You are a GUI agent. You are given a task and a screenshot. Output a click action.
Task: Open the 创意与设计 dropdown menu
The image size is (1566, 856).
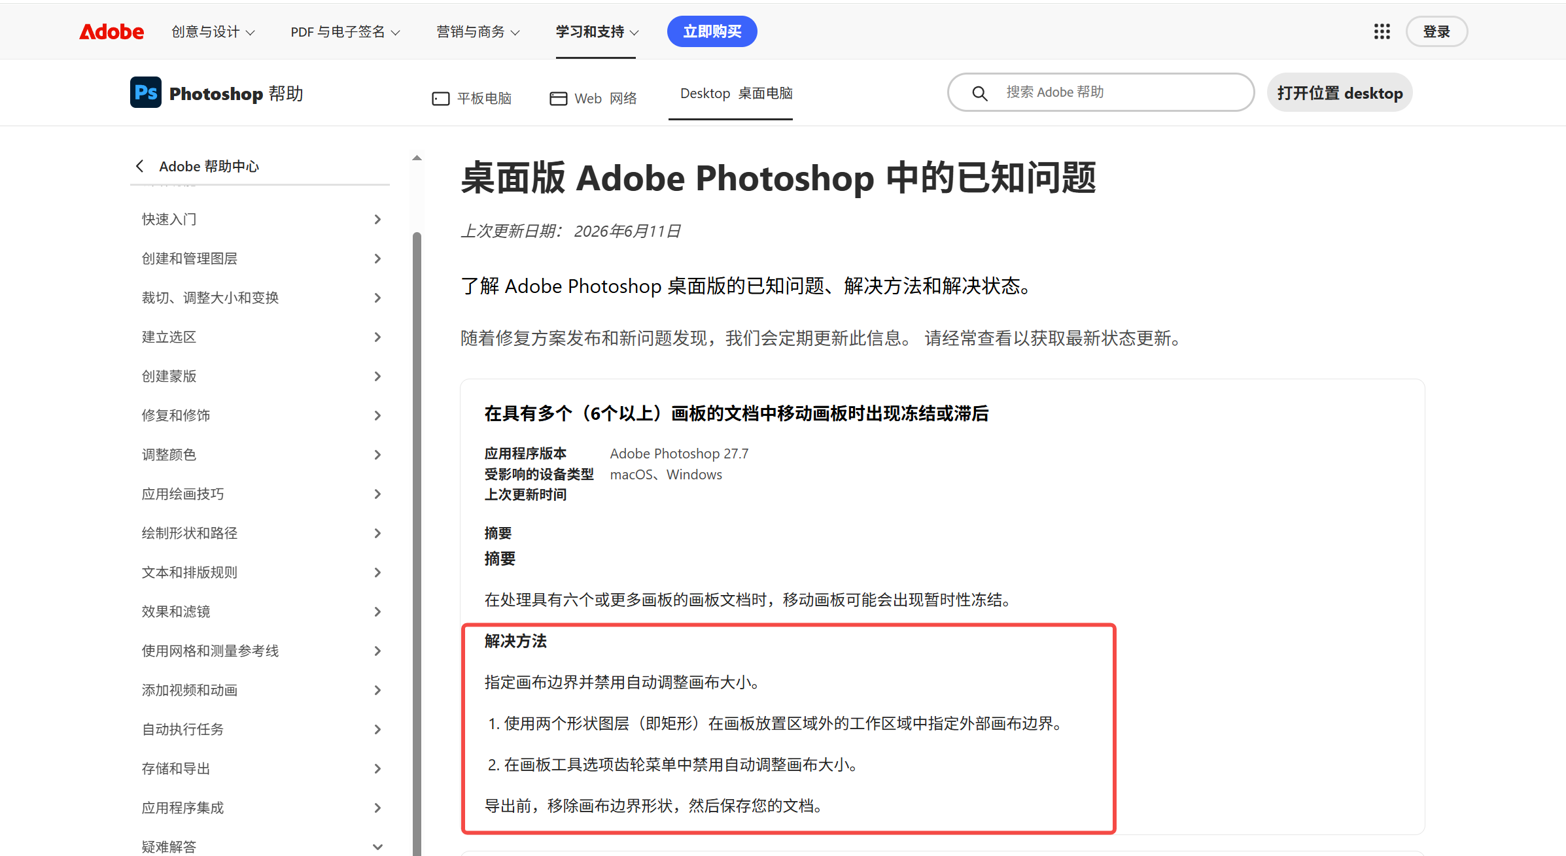pyautogui.click(x=213, y=31)
